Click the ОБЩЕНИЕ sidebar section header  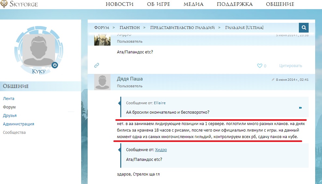point(40,86)
